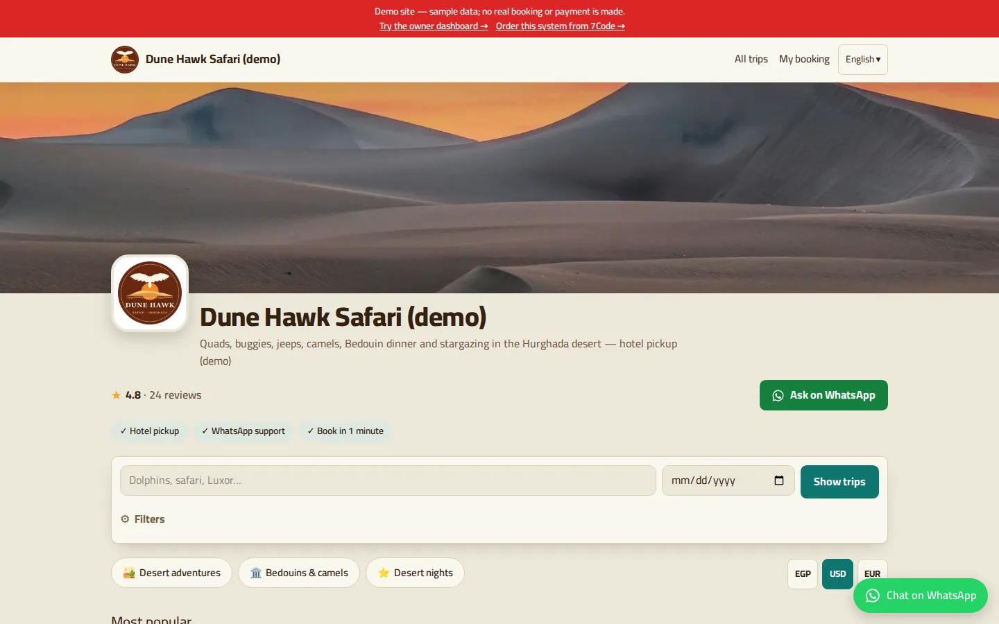
Task: Click the Book in 1 minute badge
Action: coord(345,431)
